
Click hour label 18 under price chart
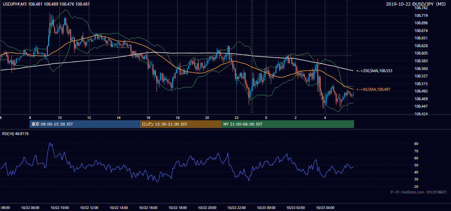(178, 117)
